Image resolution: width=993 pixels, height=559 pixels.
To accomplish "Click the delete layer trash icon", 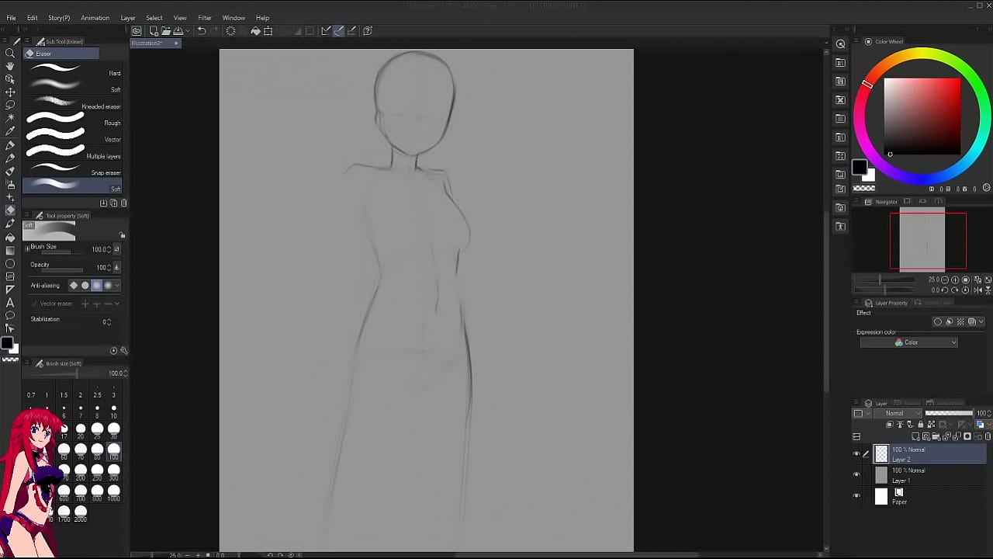I will click(x=988, y=436).
